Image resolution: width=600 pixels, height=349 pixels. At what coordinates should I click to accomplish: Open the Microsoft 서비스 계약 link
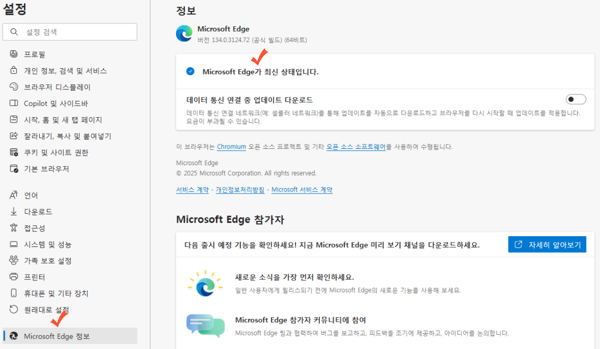[x=302, y=190]
